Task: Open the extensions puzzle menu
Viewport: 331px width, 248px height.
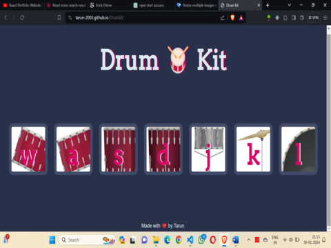Action: coord(285,18)
